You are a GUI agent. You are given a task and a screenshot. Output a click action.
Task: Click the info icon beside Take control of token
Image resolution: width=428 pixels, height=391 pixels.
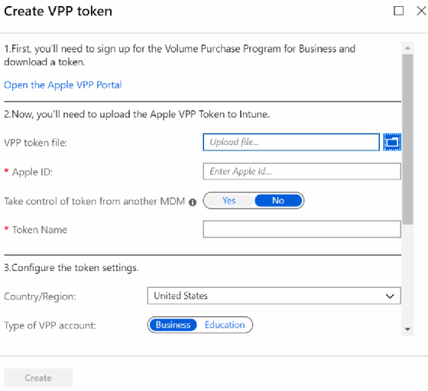[193, 202]
